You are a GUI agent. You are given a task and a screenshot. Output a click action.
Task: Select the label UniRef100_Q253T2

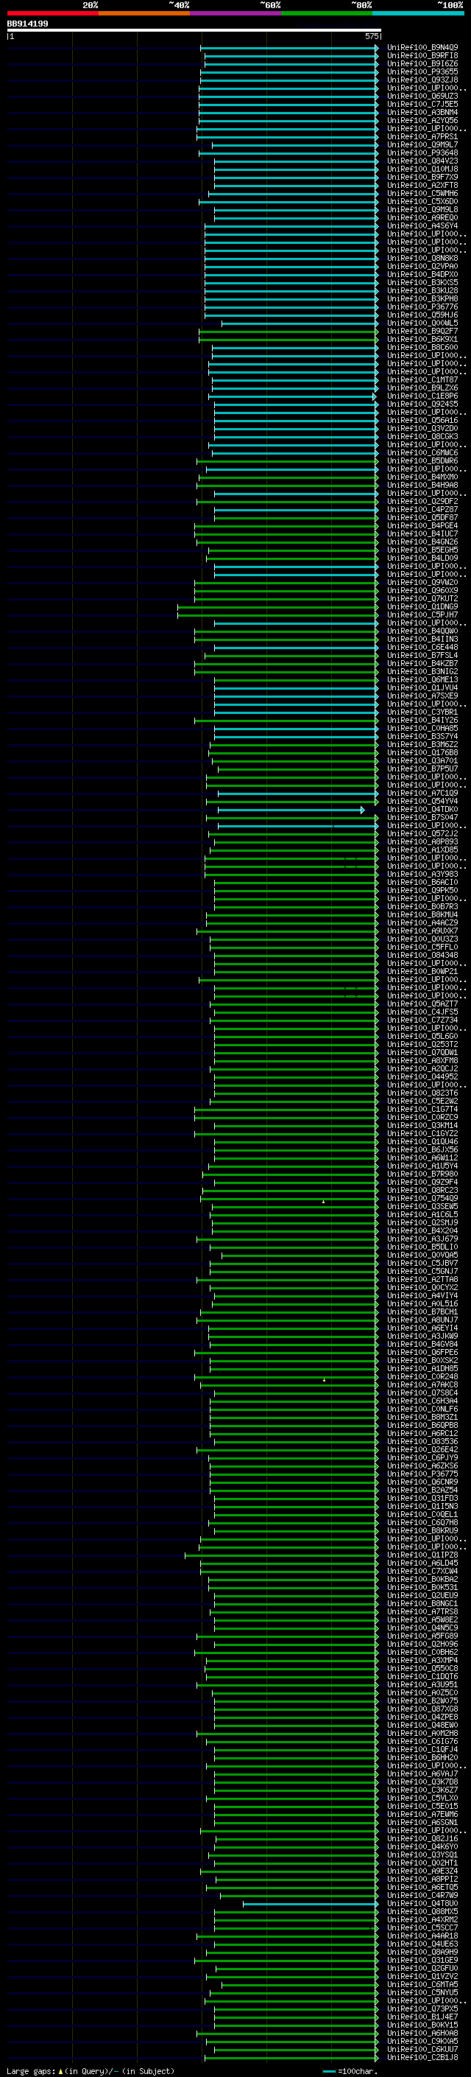pyautogui.click(x=422, y=1044)
